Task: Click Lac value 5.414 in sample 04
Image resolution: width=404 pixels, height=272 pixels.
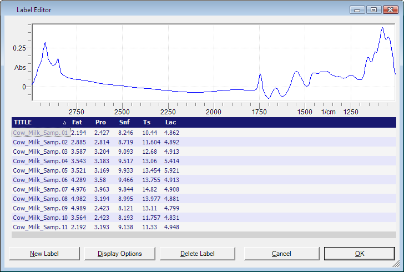Action: pyautogui.click(x=172, y=161)
